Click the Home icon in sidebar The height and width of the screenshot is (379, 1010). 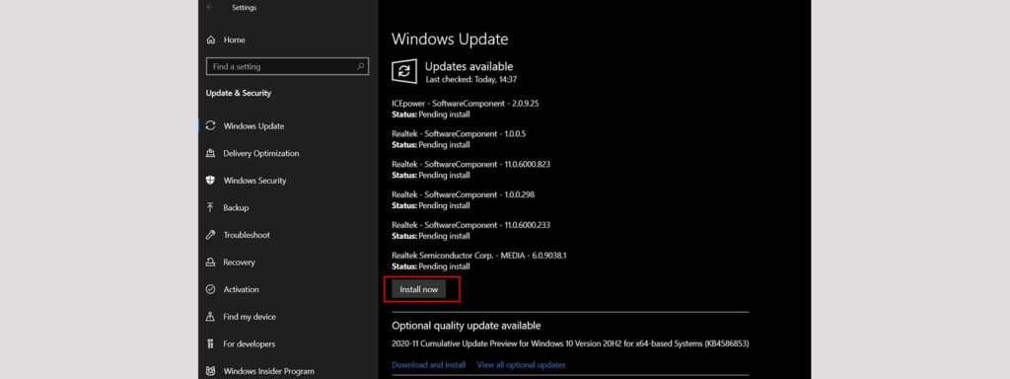click(x=210, y=39)
